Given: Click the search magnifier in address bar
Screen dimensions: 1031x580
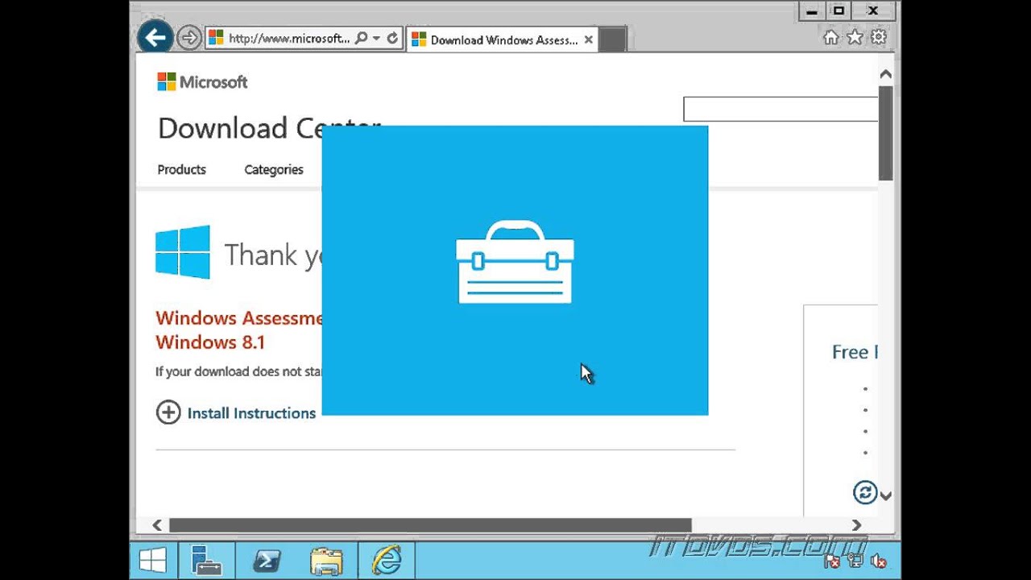Looking at the screenshot, I should coord(361,38).
